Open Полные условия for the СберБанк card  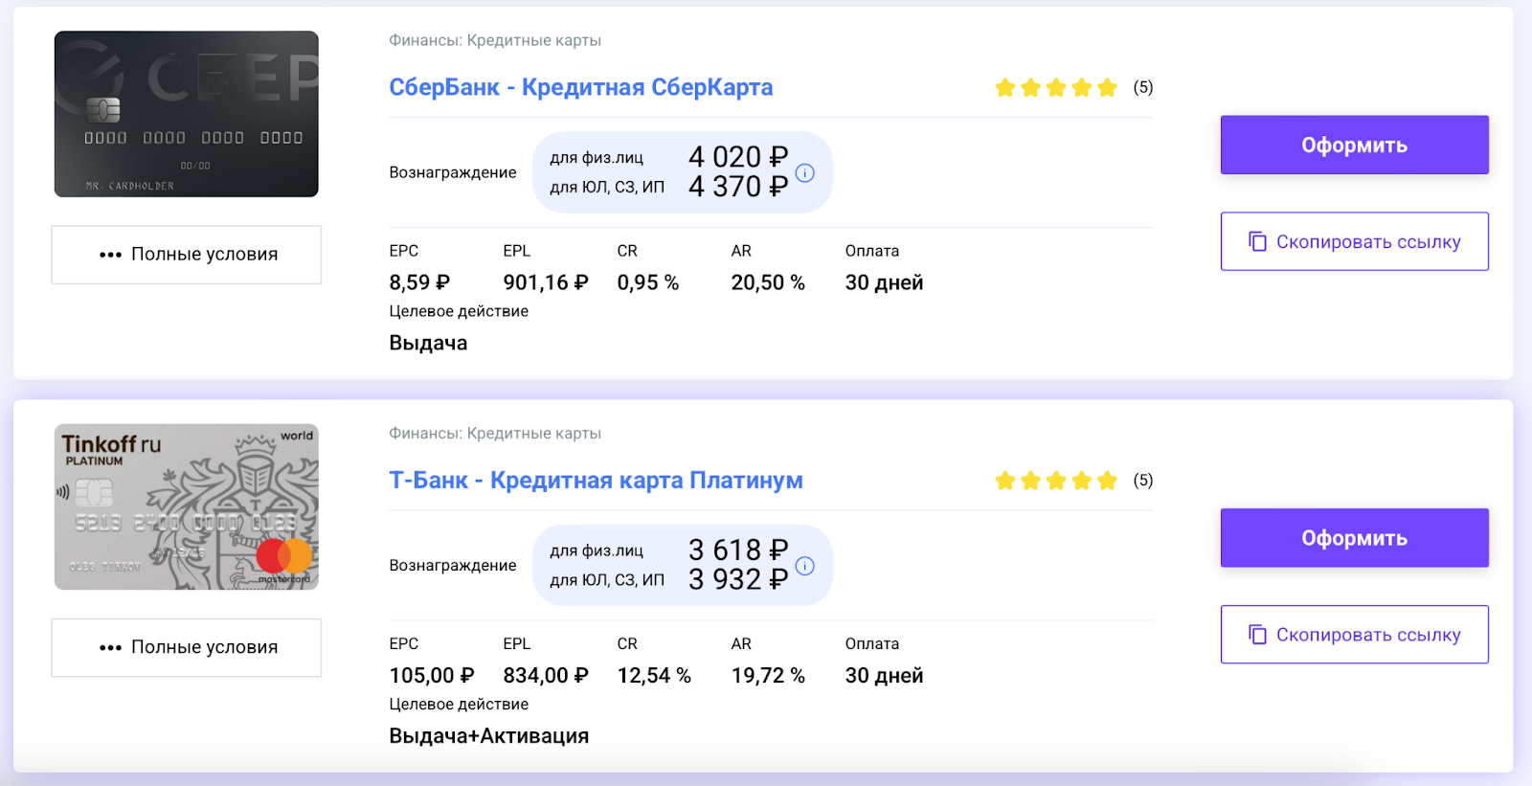tap(187, 255)
